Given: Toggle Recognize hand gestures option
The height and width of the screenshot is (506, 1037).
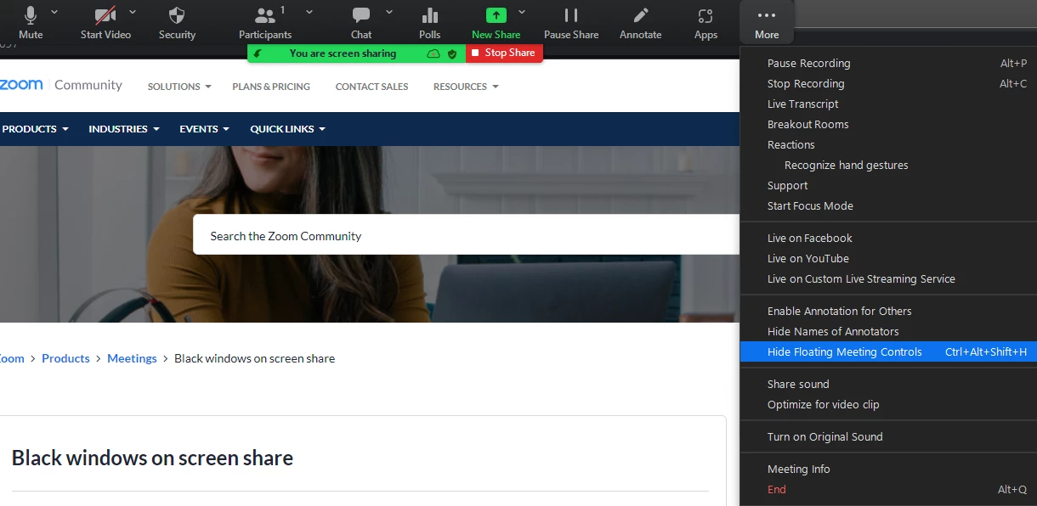Looking at the screenshot, I should pos(888,166).
